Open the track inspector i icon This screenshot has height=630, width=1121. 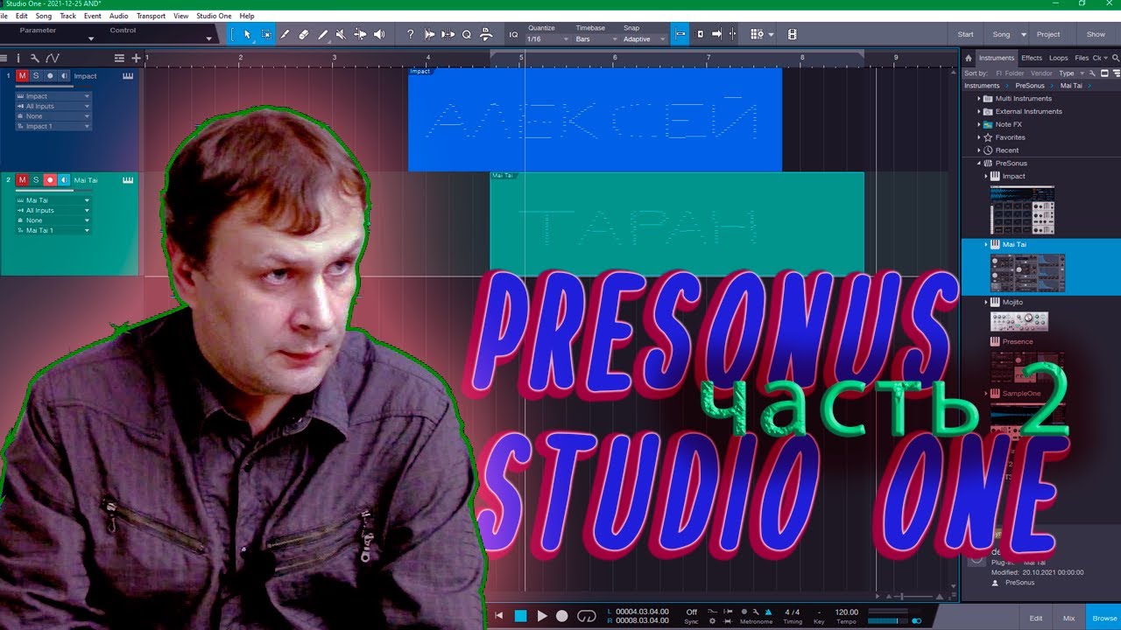point(18,58)
